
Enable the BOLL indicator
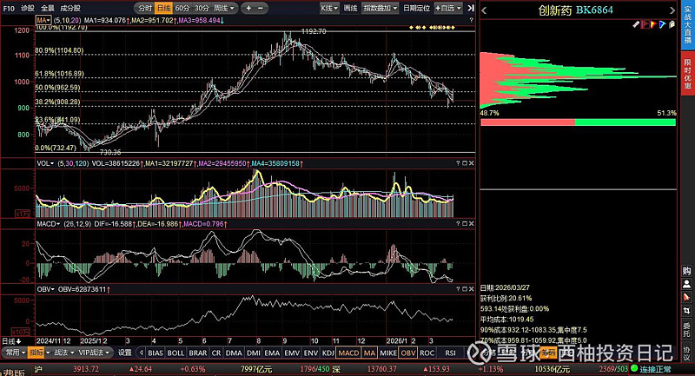click(x=176, y=353)
